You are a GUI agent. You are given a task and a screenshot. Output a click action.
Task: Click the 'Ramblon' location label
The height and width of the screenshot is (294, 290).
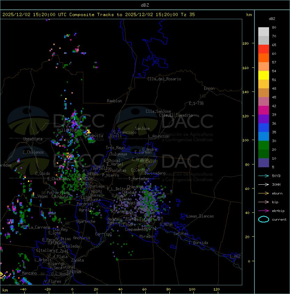click(114, 101)
